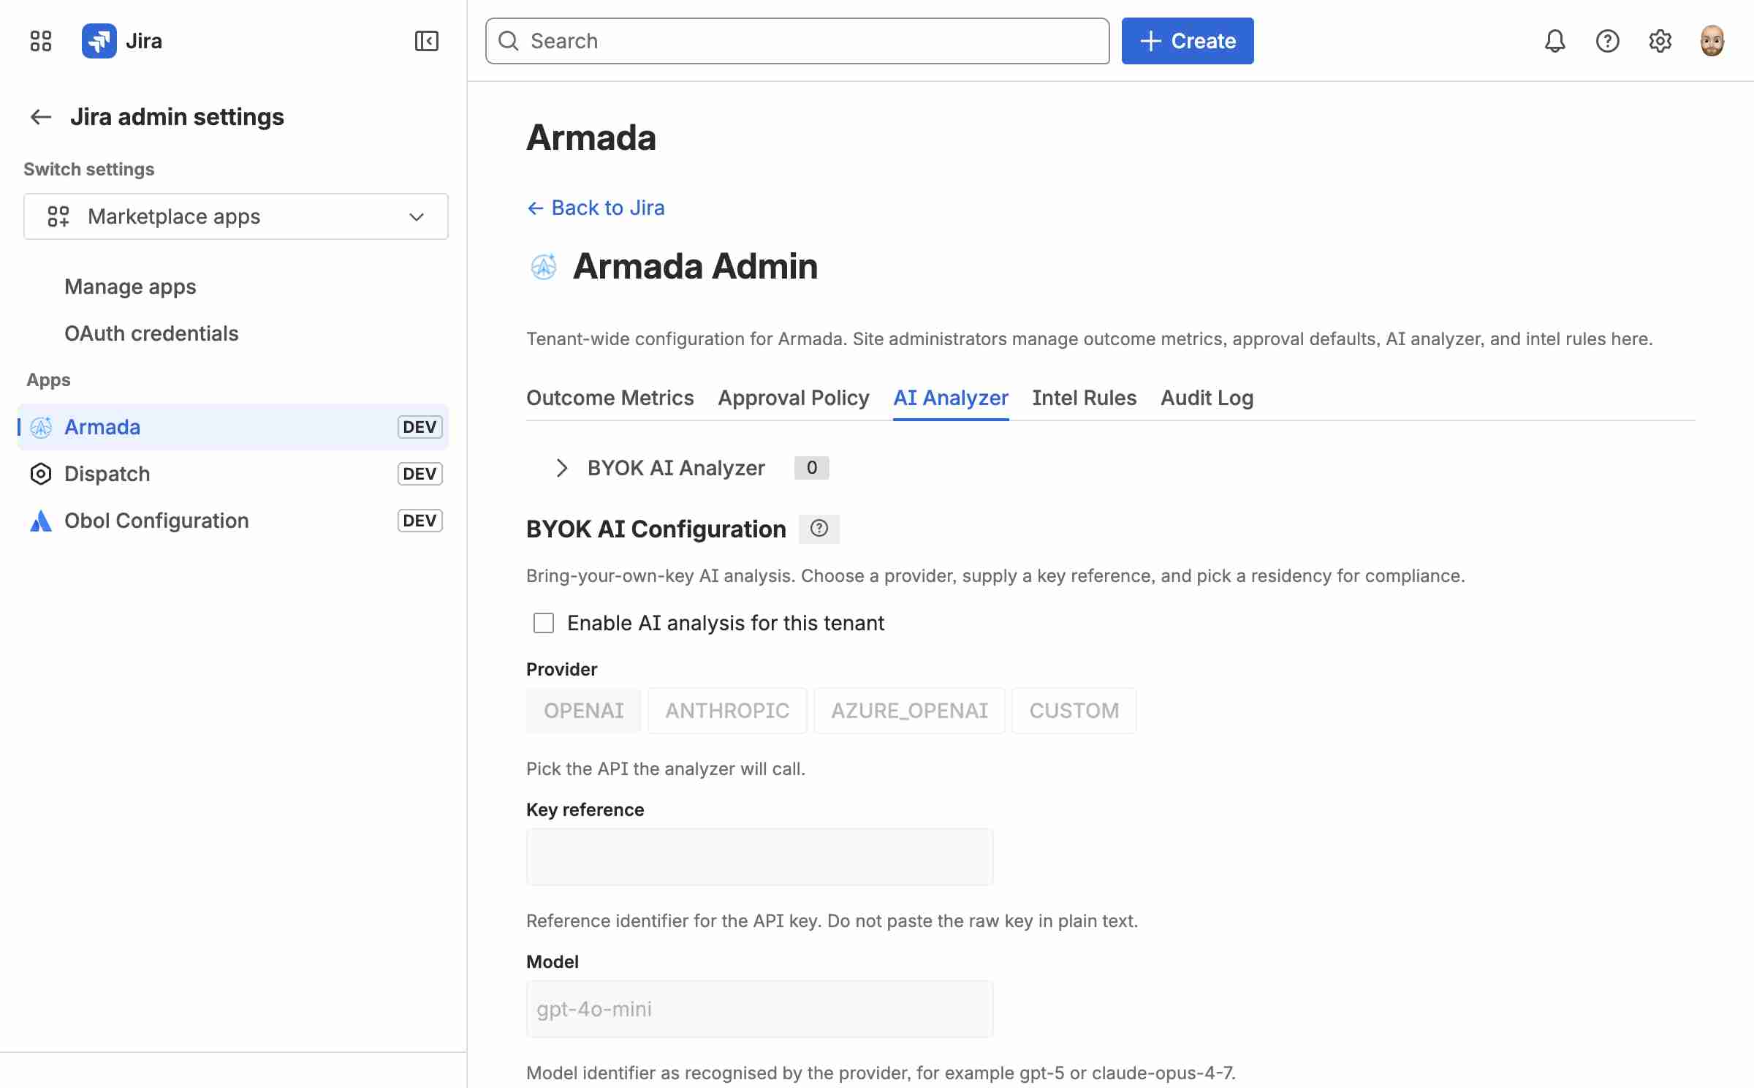The width and height of the screenshot is (1754, 1088).
Task: Collapse the sidebar panel icon
Action: click(427, 41)
